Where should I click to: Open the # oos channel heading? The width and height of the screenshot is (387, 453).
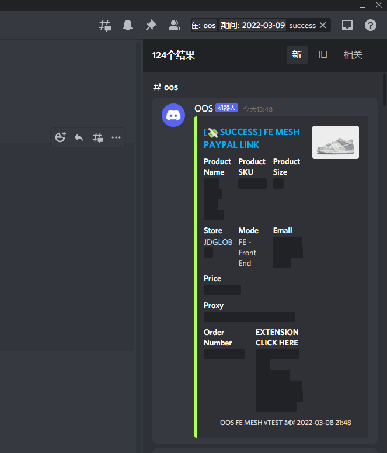pyautogui.click(x=166, y=87)
